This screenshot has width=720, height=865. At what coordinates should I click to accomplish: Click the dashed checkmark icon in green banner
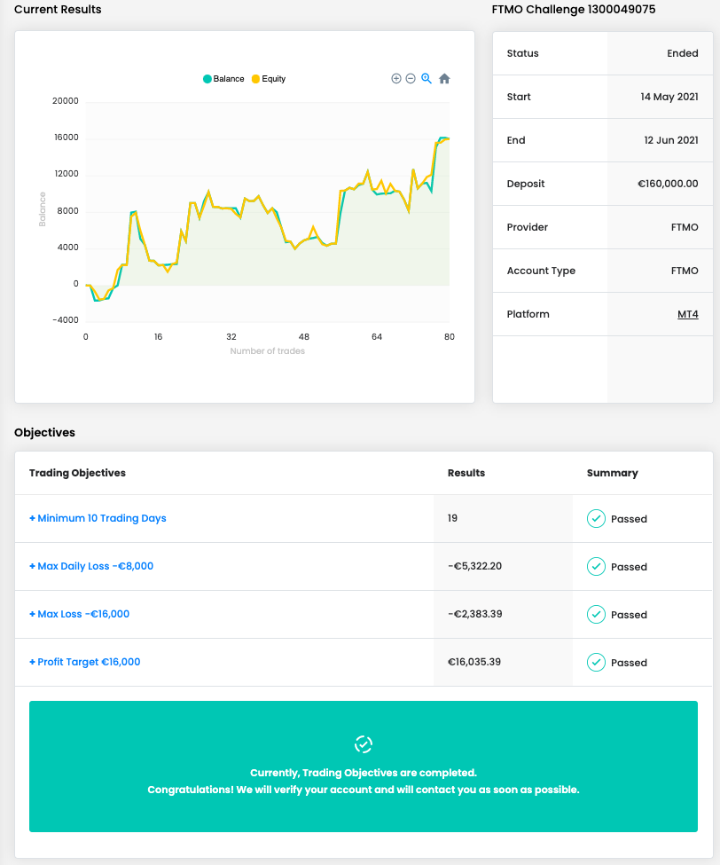pyautogui.click(x=364, y=744)
